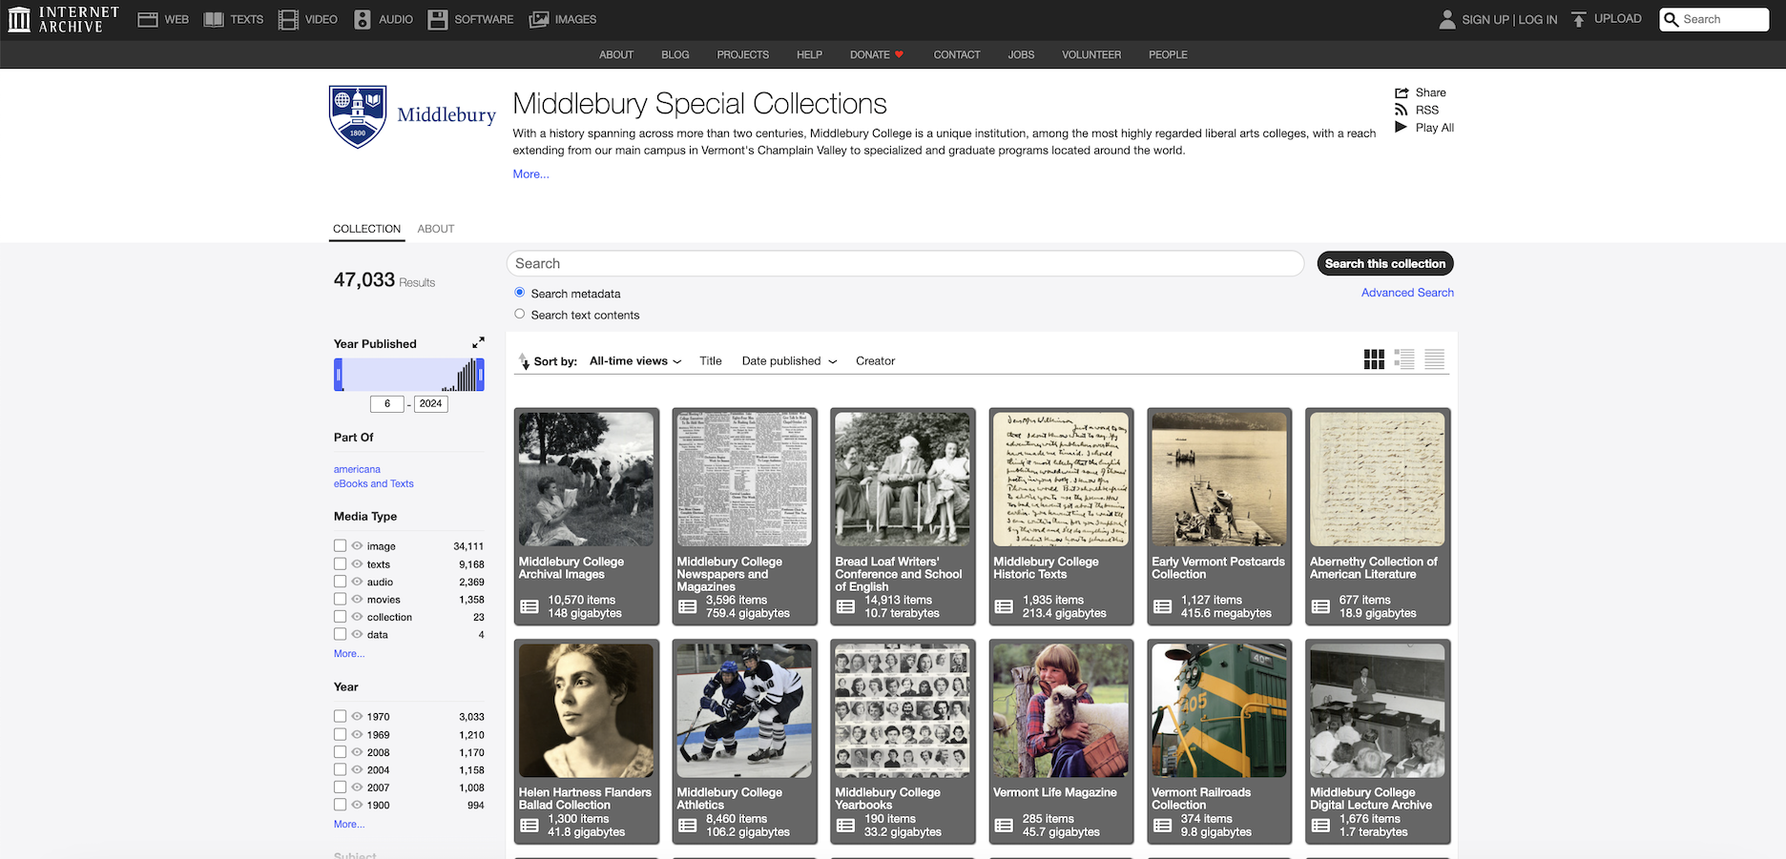Click Search this collection button
Viewport: 1786px width, 859px height.
[1385, 263]
